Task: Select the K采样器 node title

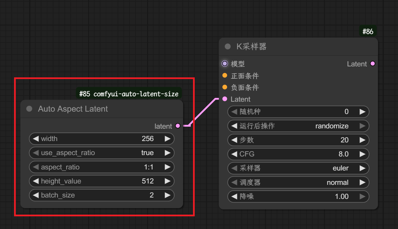Action: [x=251, y=46]
